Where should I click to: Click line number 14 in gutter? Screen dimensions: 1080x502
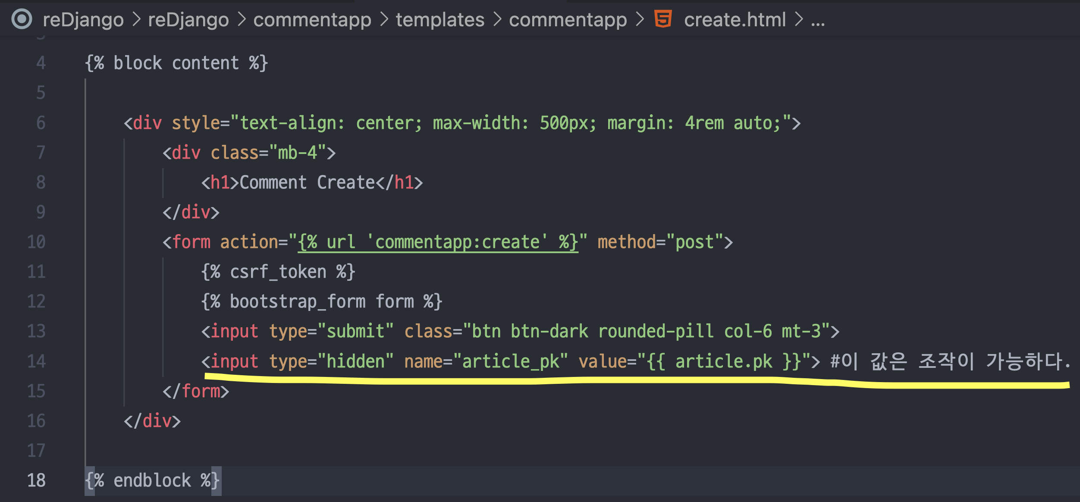[x=36, y=361]
